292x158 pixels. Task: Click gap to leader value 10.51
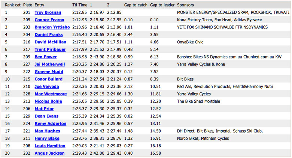pos(155,86)
